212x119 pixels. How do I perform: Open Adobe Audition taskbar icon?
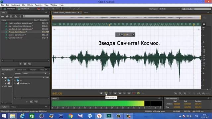[109, 116]
